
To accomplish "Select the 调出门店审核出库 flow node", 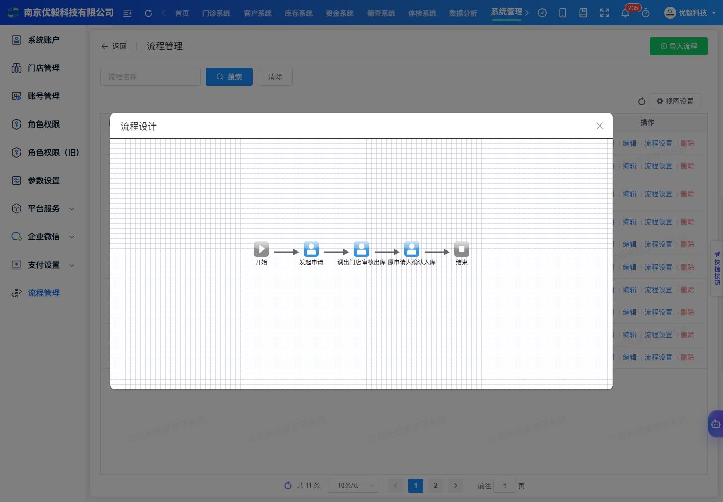I will 361,249.
